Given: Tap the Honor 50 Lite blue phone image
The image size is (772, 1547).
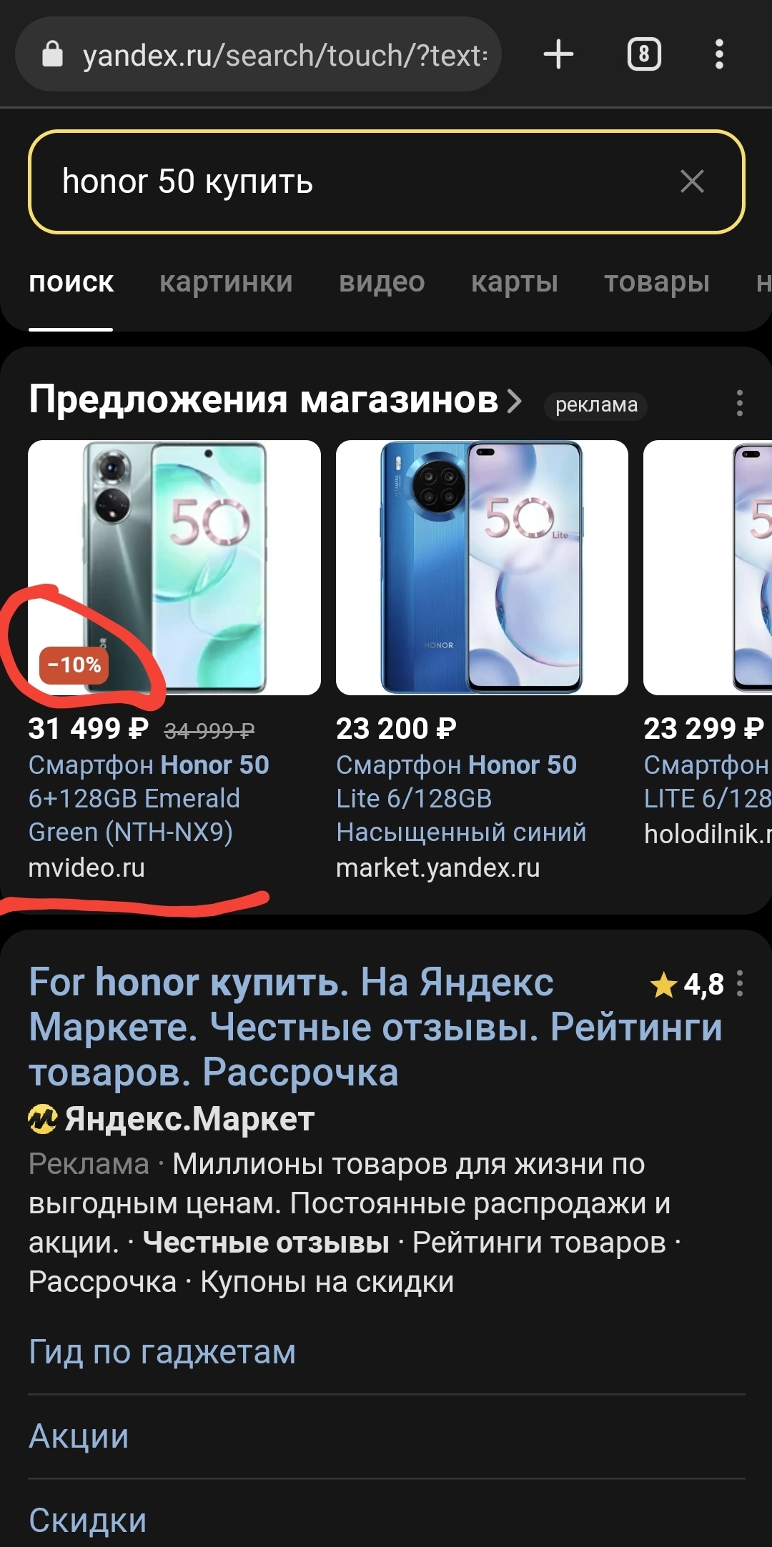Looking at the screenshot, I should pos(482,567).
